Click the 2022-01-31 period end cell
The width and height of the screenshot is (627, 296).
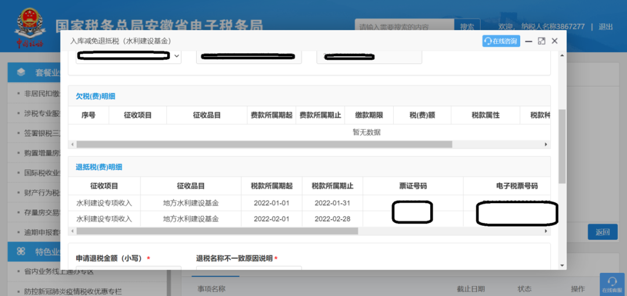tap(332, 203)
